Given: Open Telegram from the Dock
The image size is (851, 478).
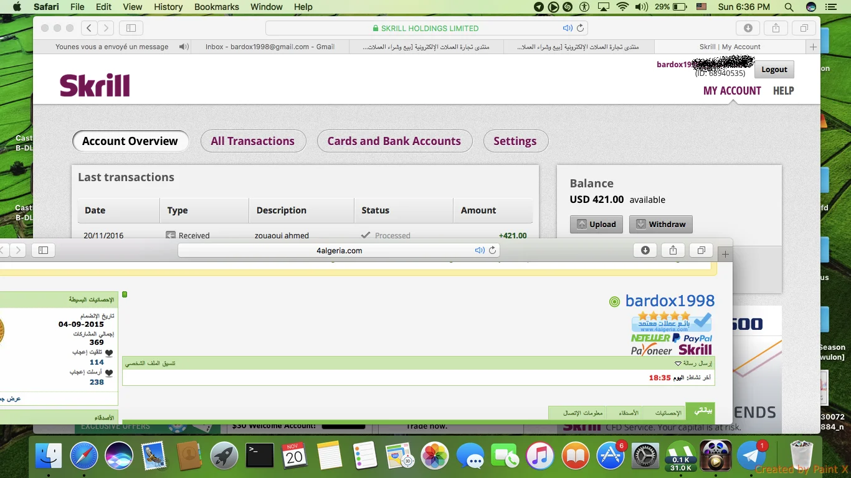Looking at the screenshot, I should [752, 456].
